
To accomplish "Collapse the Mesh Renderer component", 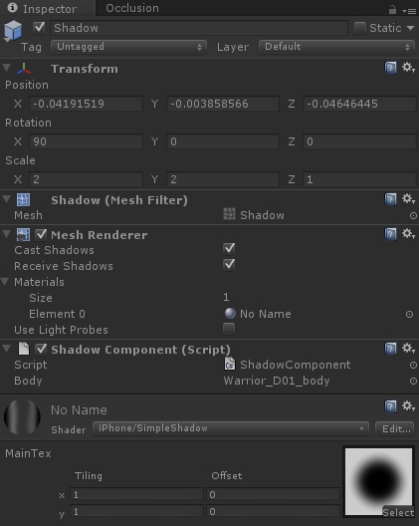I will tap(6, 234).
